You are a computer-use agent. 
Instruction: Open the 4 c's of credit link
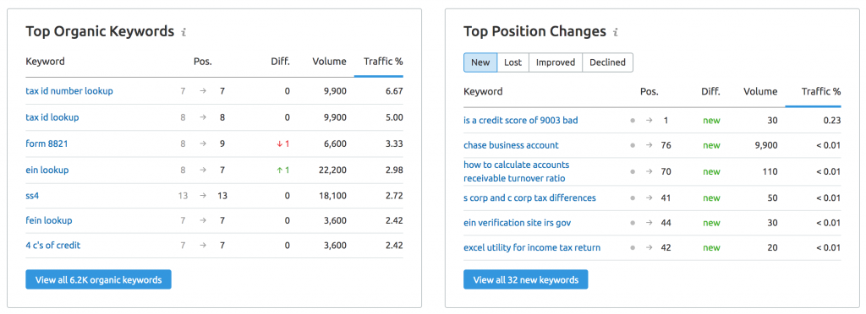pos(53,245)
